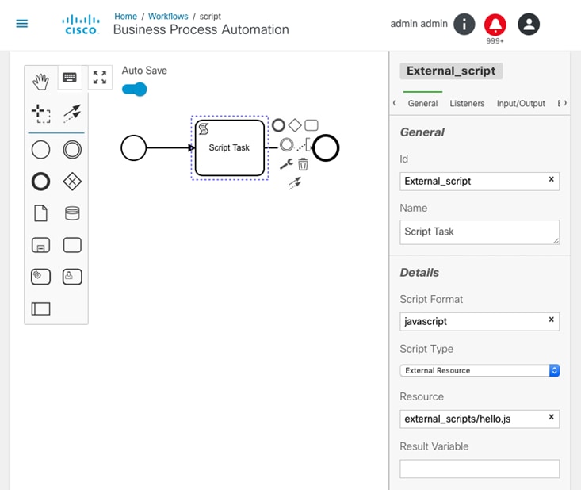Select the user task person icon in palette
The height and width of the screenshot is (490, 581).
tap(72, 277)
